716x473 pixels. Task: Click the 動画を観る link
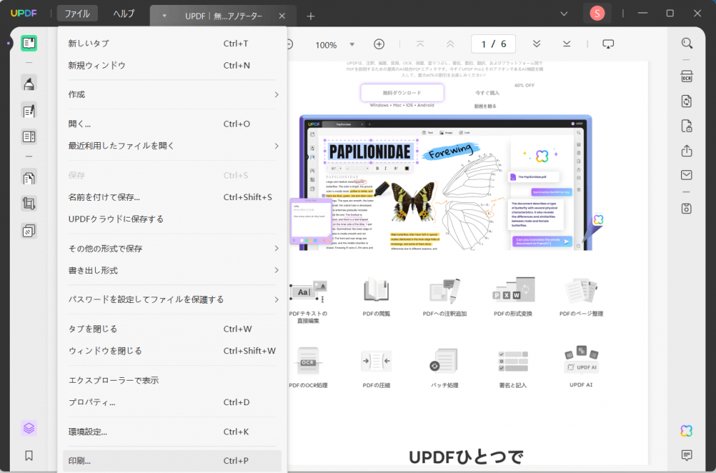(485, 106)
